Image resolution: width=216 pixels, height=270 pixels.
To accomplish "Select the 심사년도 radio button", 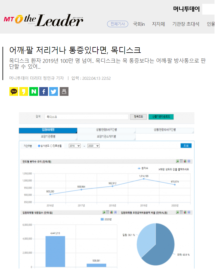I will point(39,146).
